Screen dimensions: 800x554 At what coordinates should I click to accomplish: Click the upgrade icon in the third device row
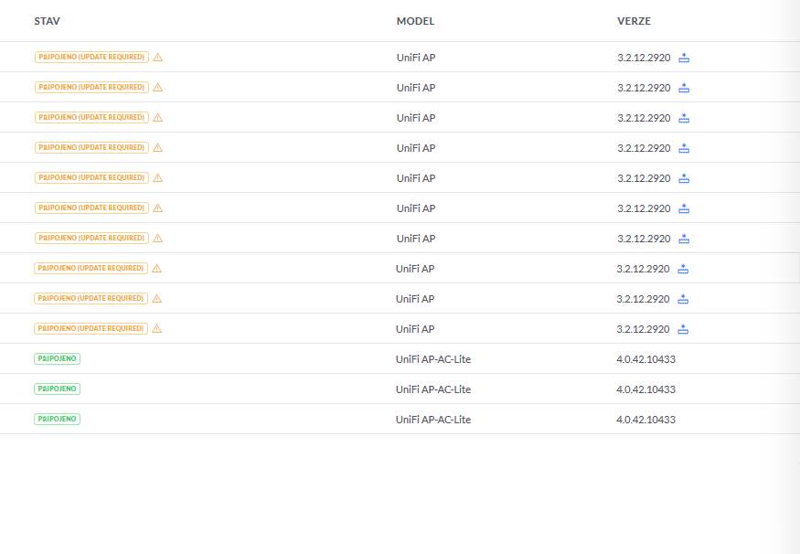click(684, 118)
